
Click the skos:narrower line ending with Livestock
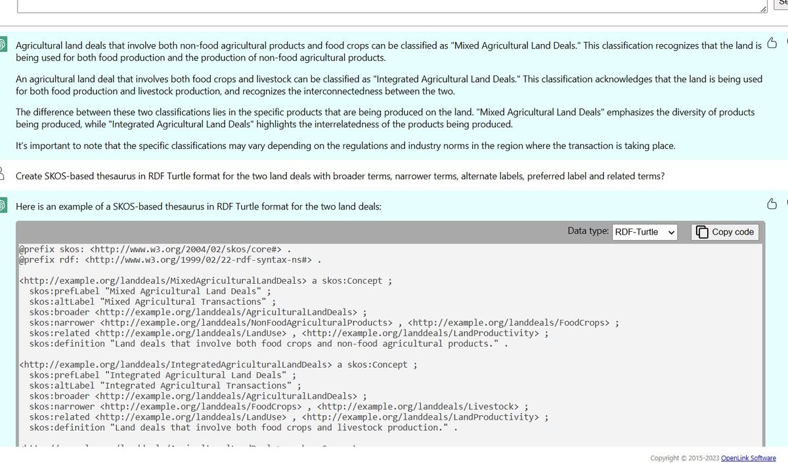[278, 407]
